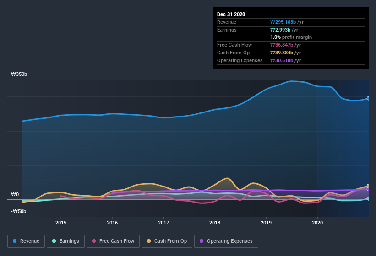This screenshot has width=376, height=256.
Task: Click the Cash From Op legend button
Action: (x=167, y=241)
